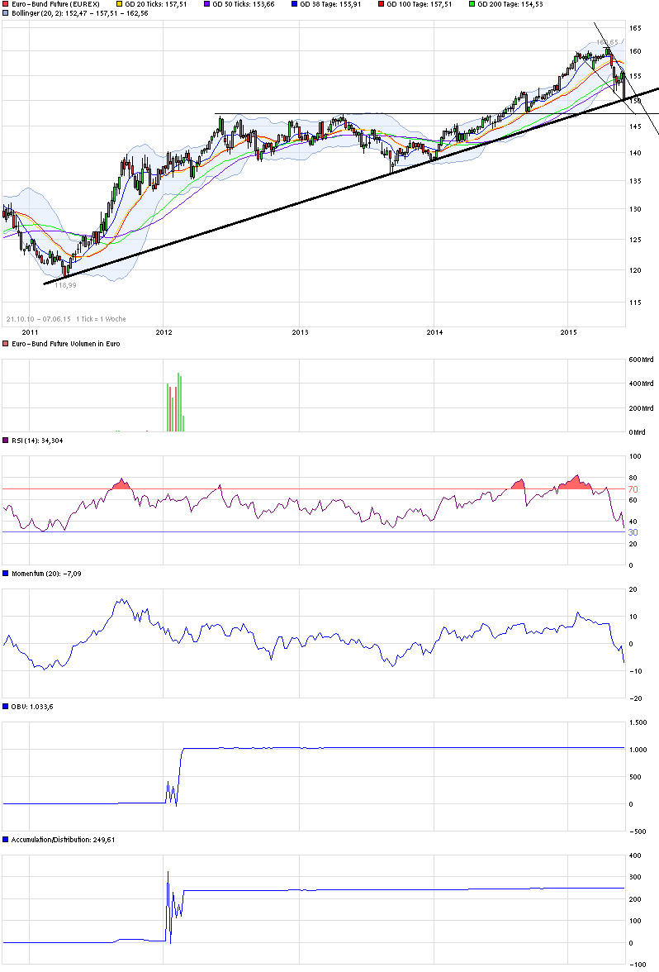Click the OBV legend swatch
The image size is (659, 972).
click(6, 707)
